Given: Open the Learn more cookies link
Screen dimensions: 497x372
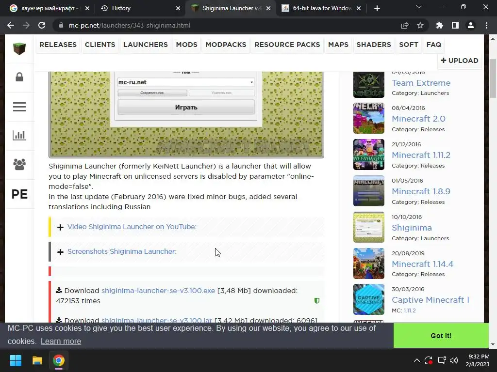Looking at the screenshot, I should pyautogui.click(x=61, y=341).
